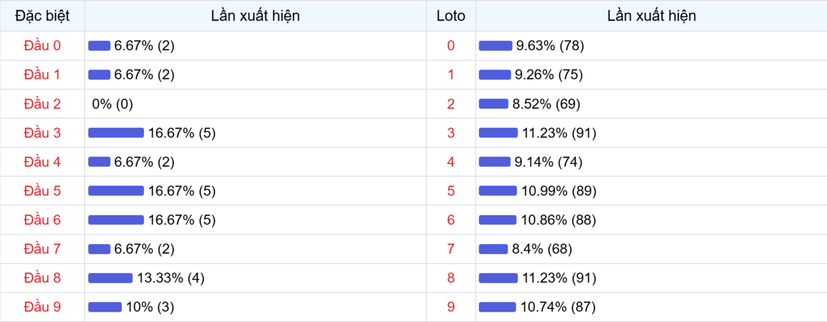Click the bar for Loto 7 at 8.4%
Viewport: 827px width, 322px height.
point(493,249)
